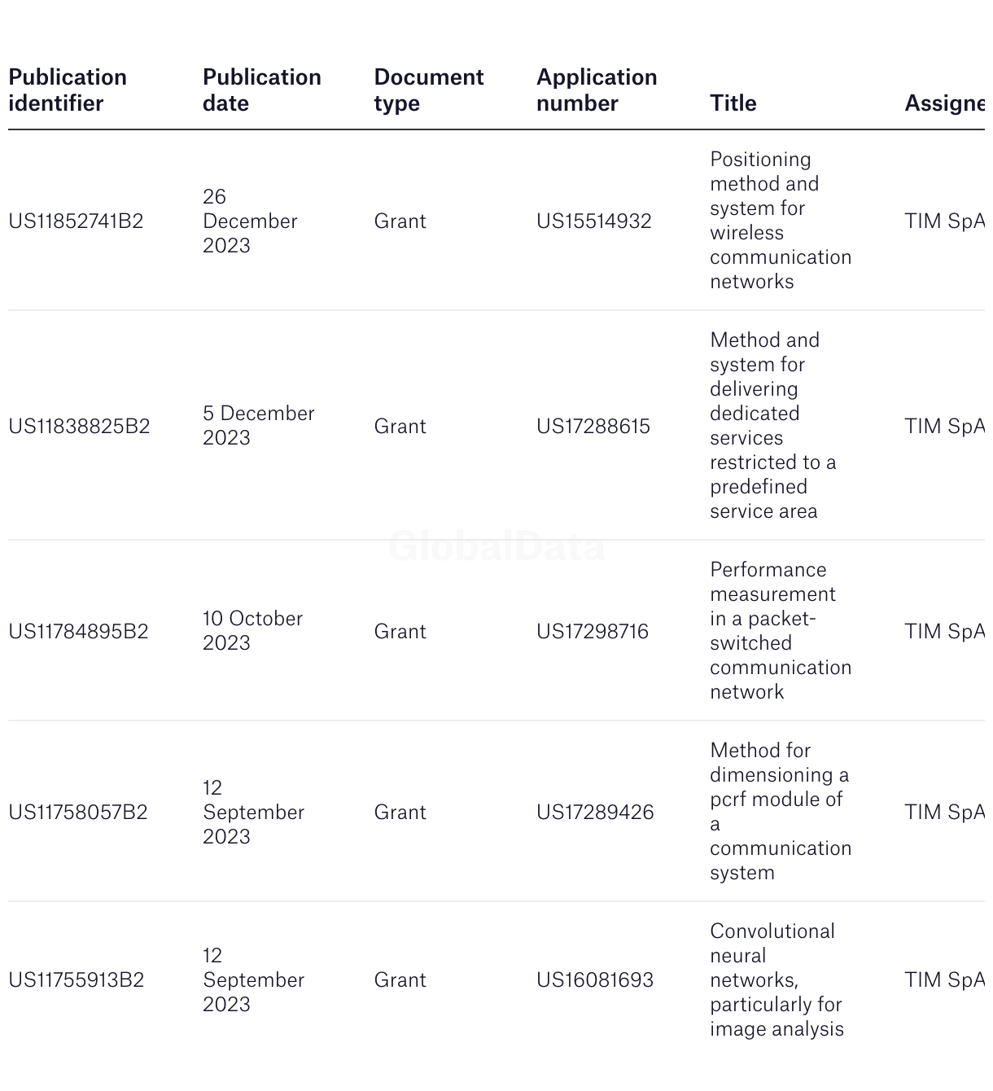The height and width of the screenshot is (1091, 993).
Task: Click application number US16081693
Action: 595,980
